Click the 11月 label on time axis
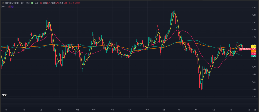The width and height of the screenshot is (259, 112). pyautogui.click(x=112, y=110)
